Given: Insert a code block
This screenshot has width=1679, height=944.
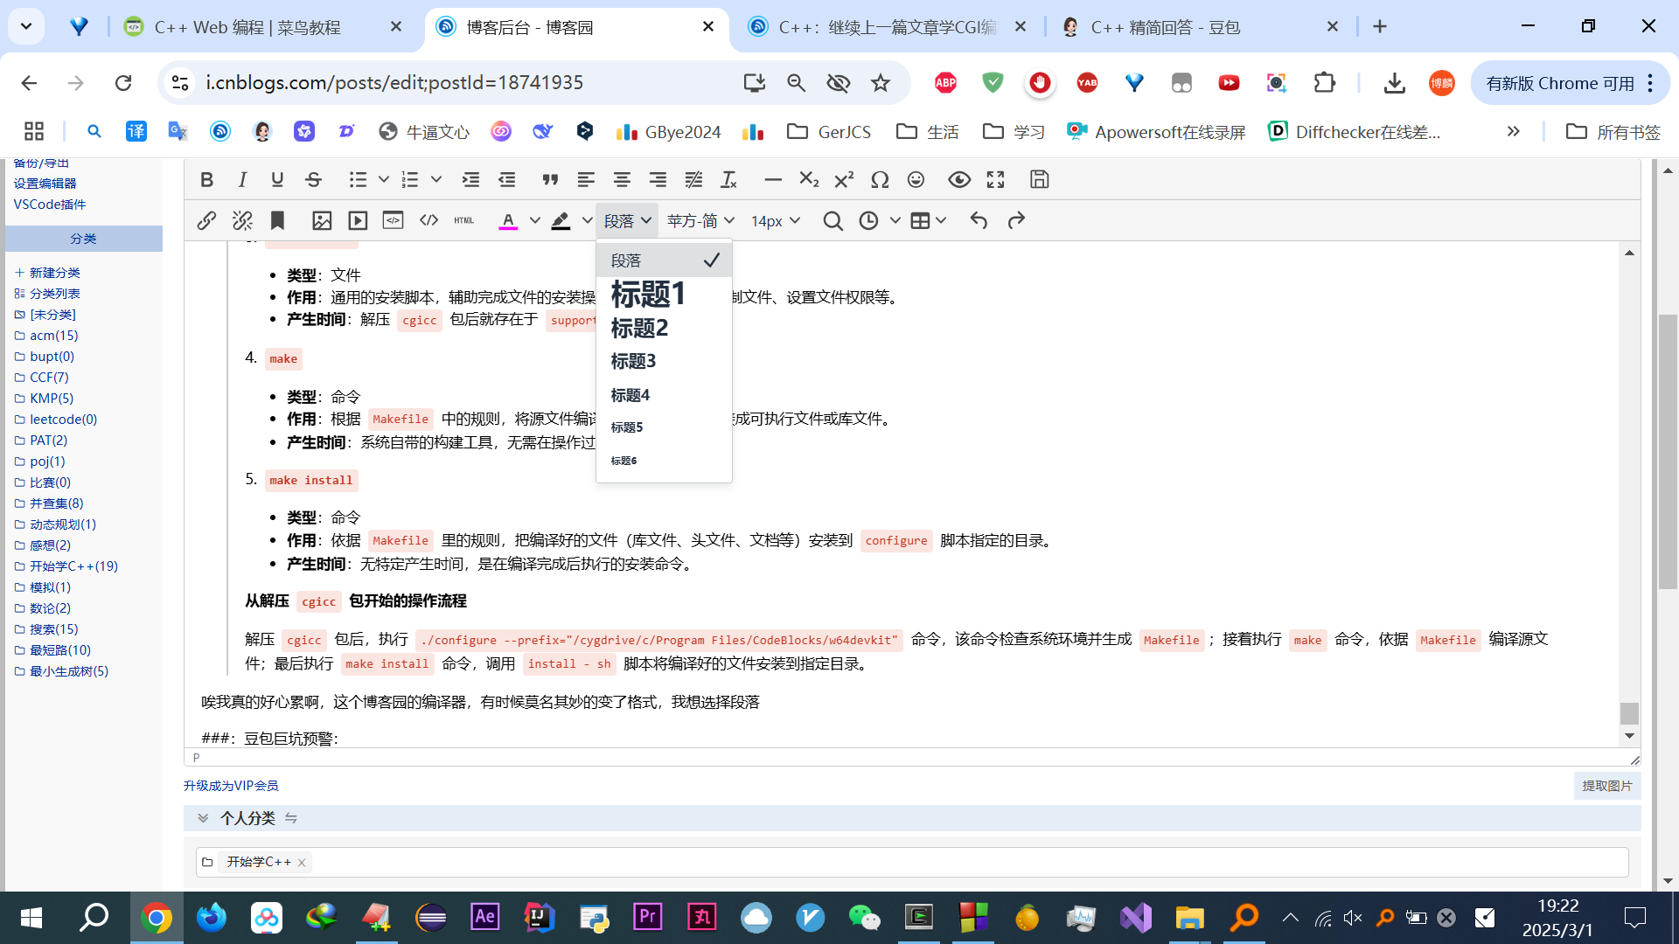Looking at the screenshot, I should point(394,221).
